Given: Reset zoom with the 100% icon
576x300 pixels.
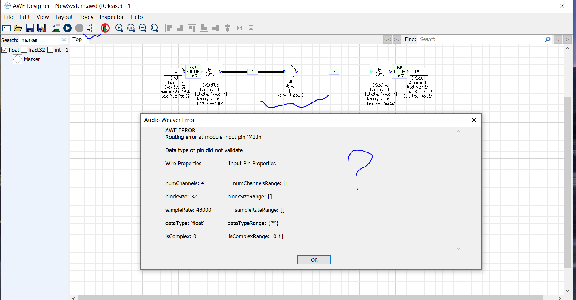Looking at the screenshot, I should click(131, 28).
